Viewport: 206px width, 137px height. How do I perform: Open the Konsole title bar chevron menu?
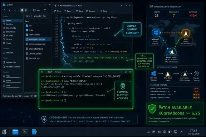pos(121,72)
